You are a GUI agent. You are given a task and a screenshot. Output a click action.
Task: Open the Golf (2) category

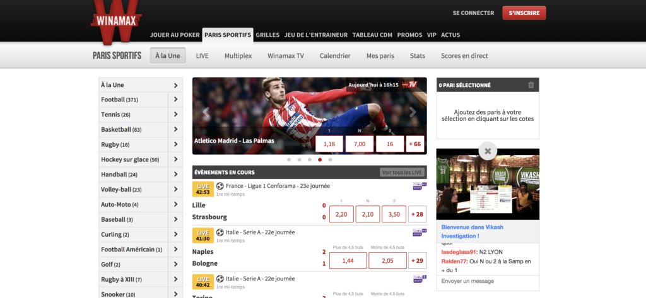tap(134, 264)
